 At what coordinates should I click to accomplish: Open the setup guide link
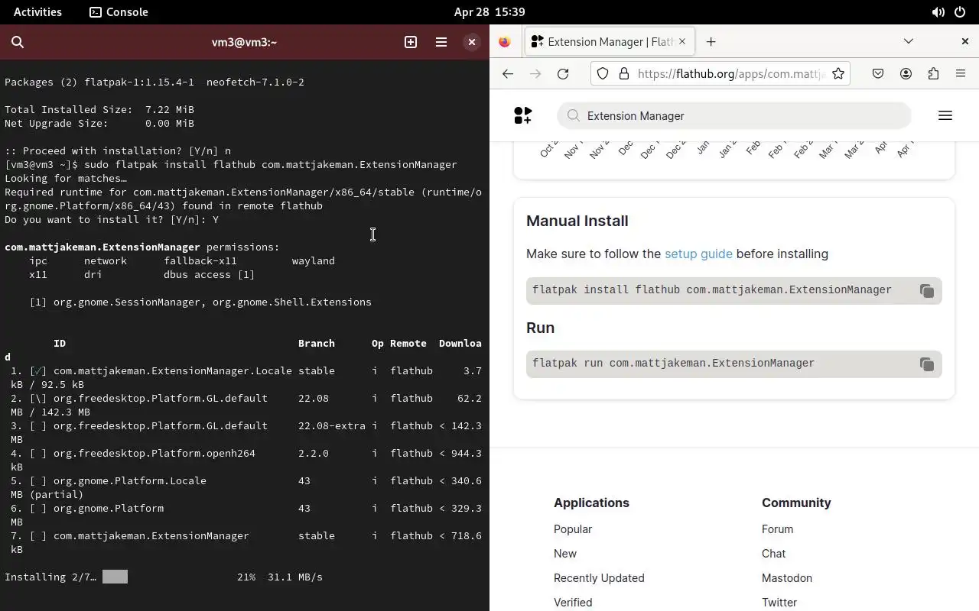click(x=698, y=254)
